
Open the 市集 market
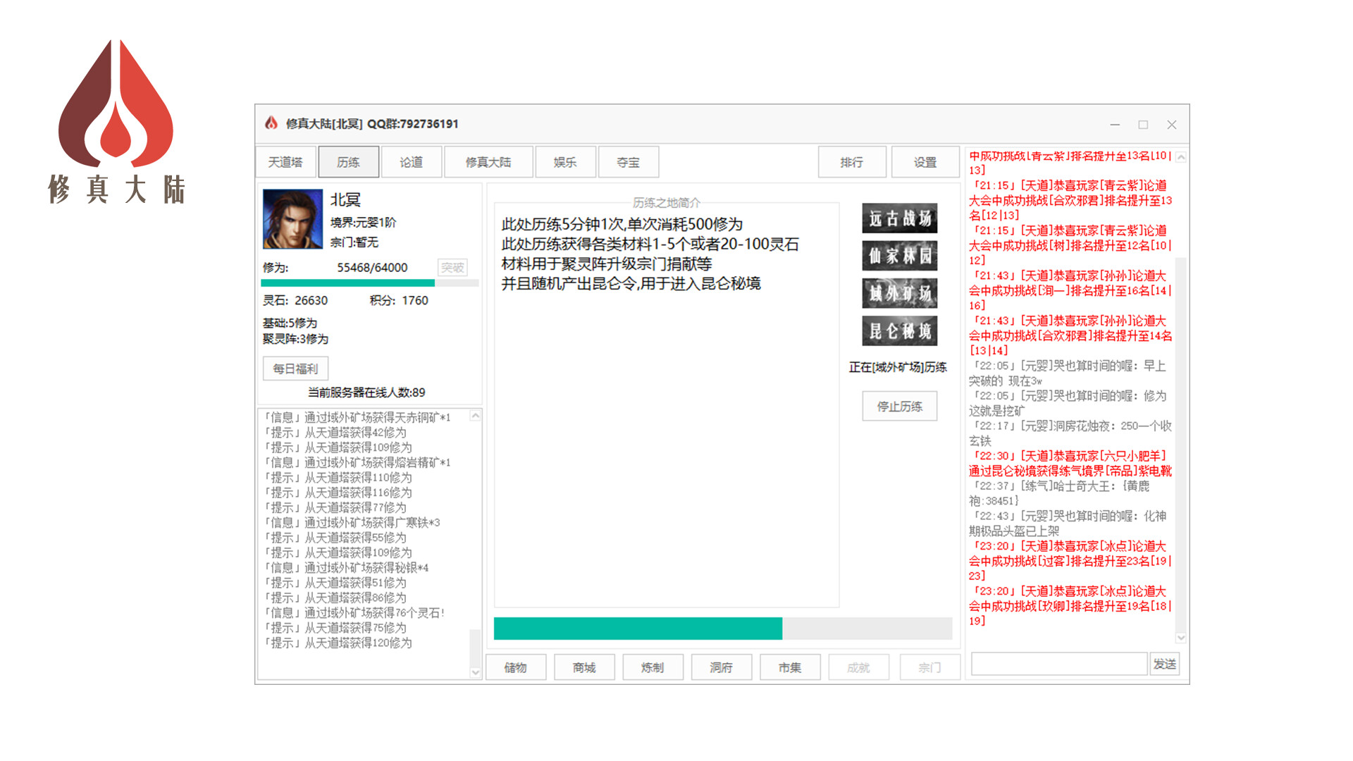790,667
